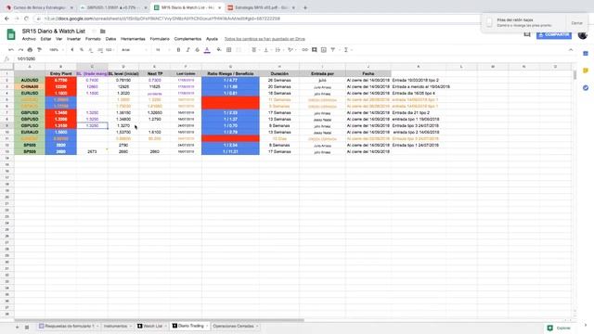Image resolution: width=594 pixels, height=334 pixels.
Task: Create a filter using the funnel icon
Action: pyautogui.click(x=333, y=50)
